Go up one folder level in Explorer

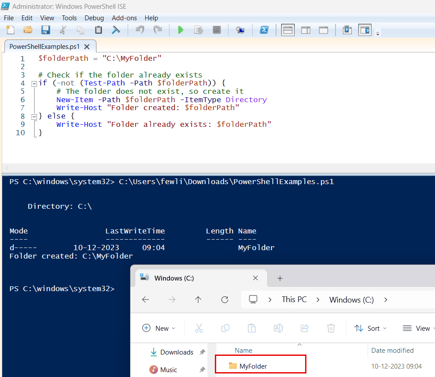click(x=198, y=299)
